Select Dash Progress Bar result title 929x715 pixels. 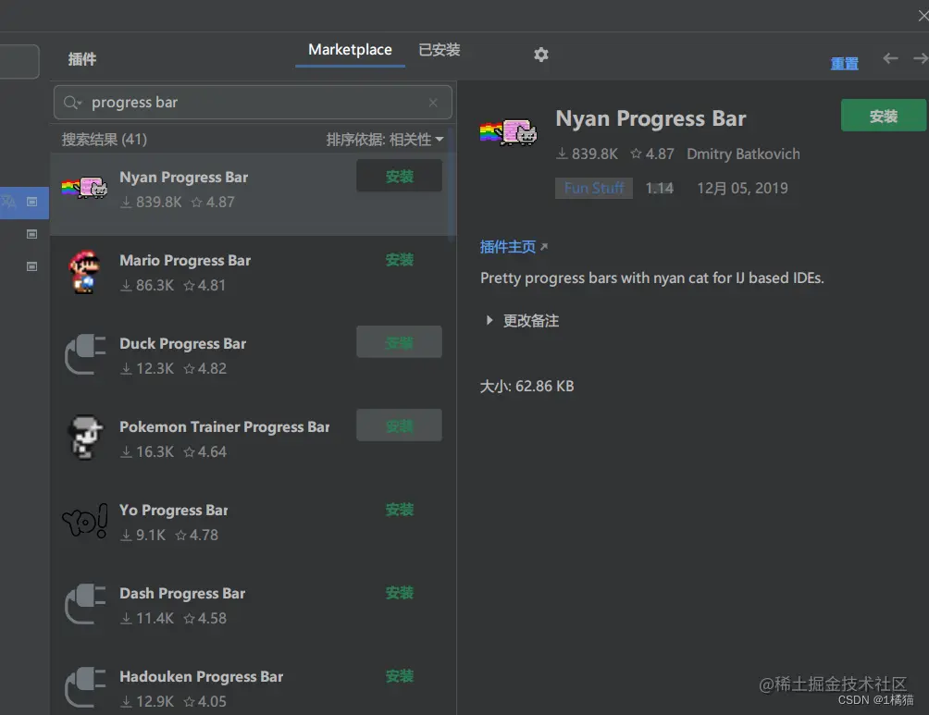182,594
